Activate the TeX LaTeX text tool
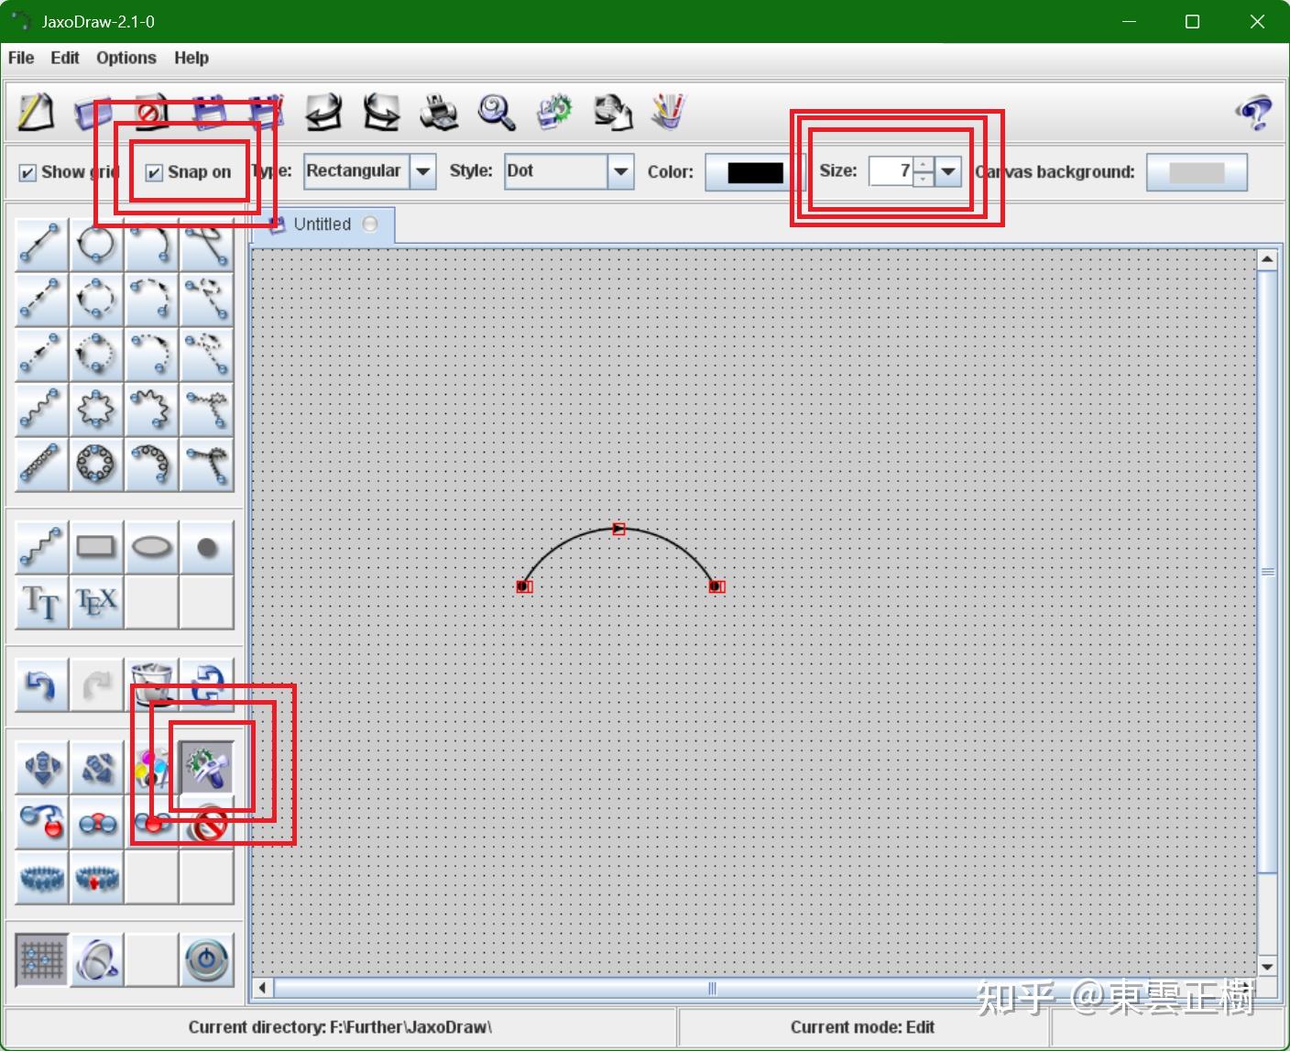Viewport: 1290px width, 1051px height. [96, 602]
